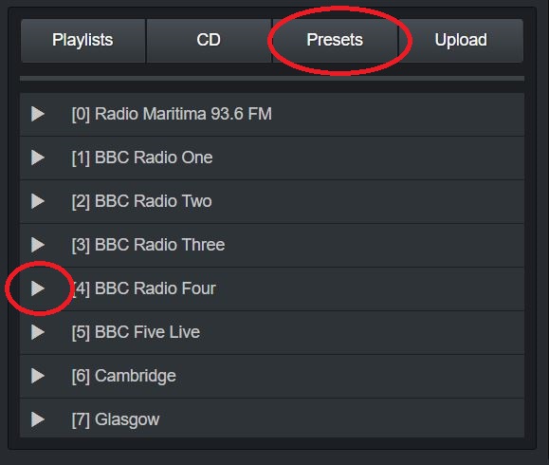Switch to the Playlists tab
The height and width of the screenshot is (465, 549).
83,41
